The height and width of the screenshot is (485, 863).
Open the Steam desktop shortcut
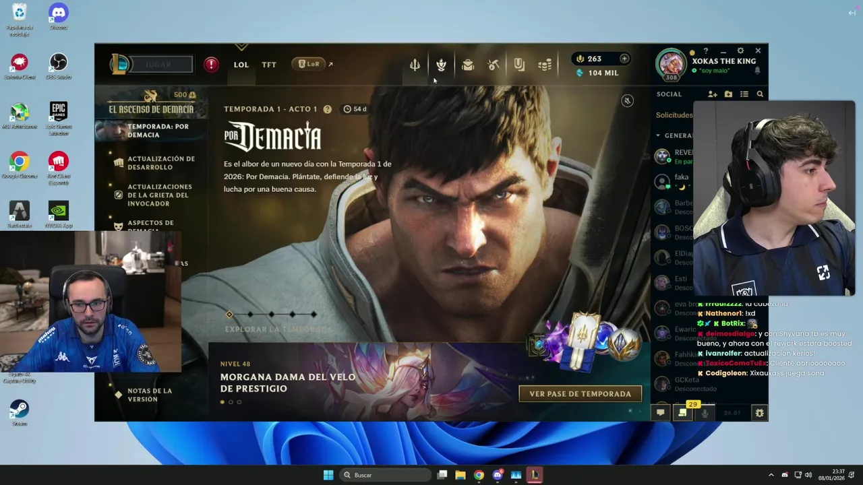pyautogui.click(x=20, y=413)
